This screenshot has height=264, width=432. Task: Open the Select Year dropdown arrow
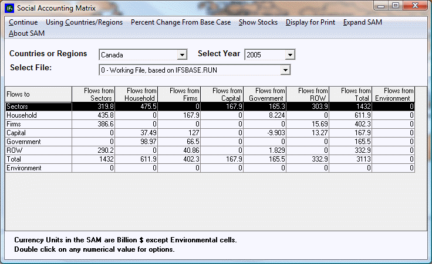point(289,55)
